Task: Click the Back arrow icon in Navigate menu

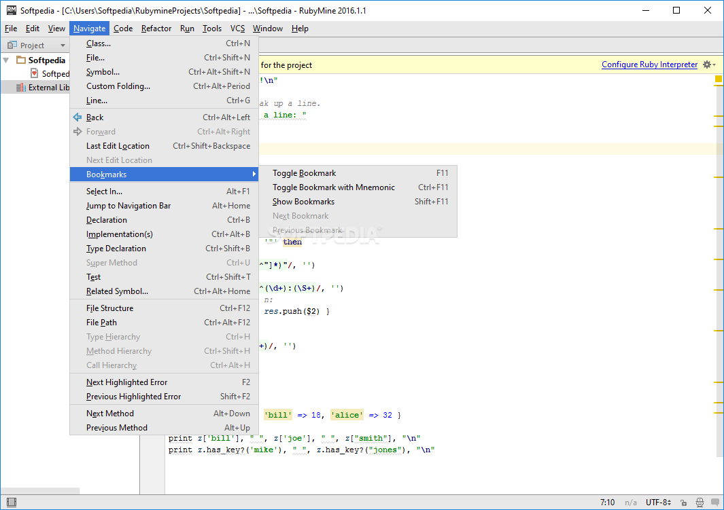Action: 77,117
